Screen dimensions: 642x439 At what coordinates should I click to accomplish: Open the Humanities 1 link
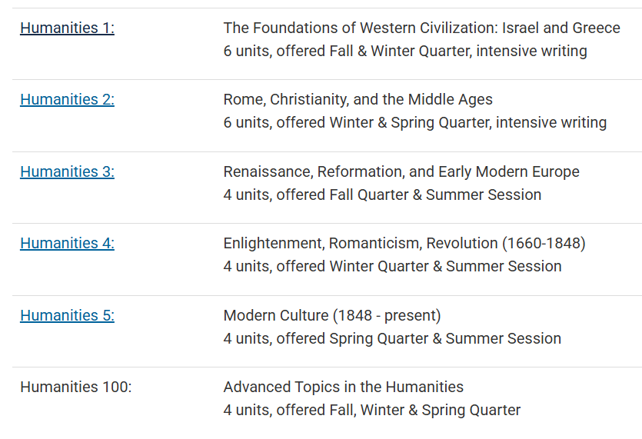click(x=67, y=28)
